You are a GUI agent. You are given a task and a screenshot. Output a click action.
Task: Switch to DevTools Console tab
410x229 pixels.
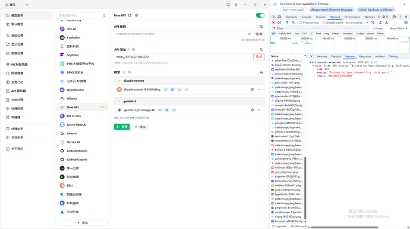point(306,17)
